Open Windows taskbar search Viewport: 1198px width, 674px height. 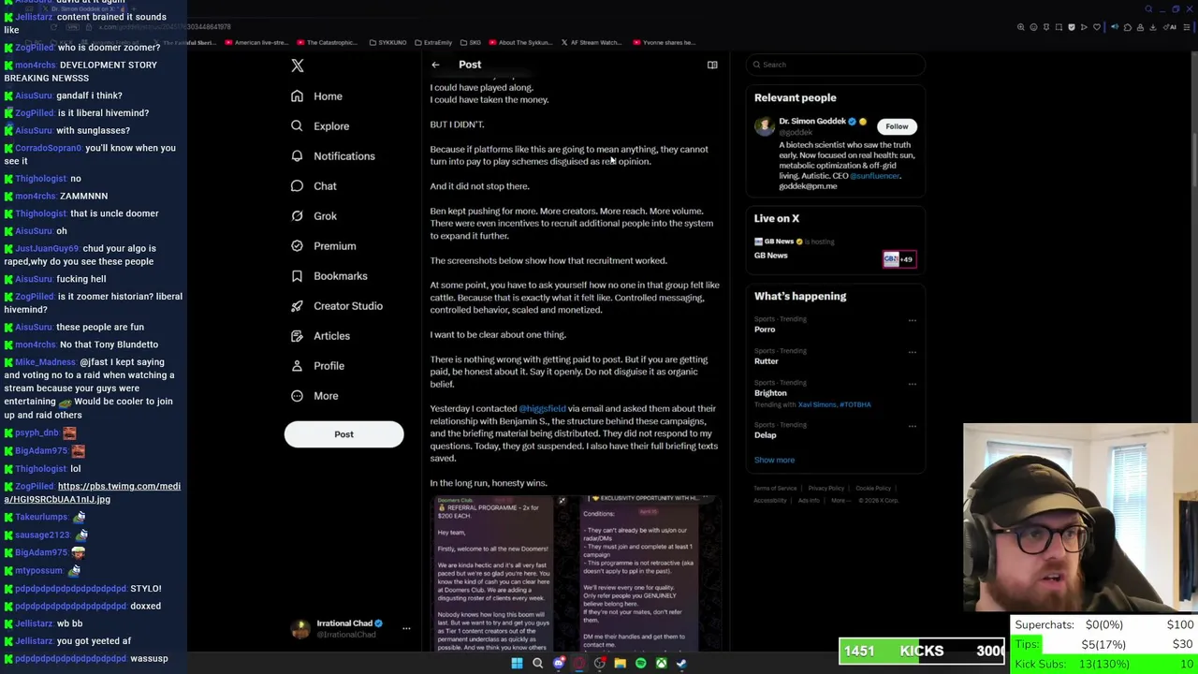tap(537, 664)
